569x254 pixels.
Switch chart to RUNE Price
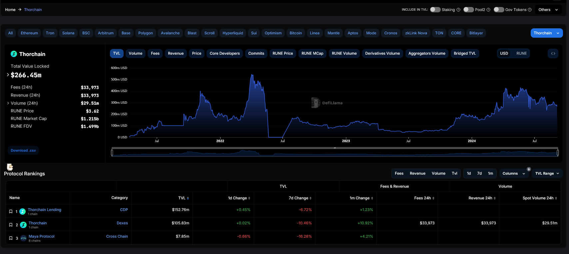(283, 53)
